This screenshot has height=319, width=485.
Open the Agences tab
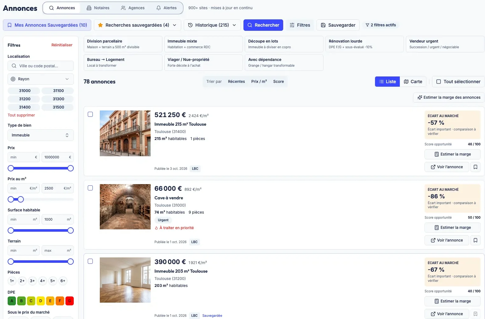click(x=133, y=8)
